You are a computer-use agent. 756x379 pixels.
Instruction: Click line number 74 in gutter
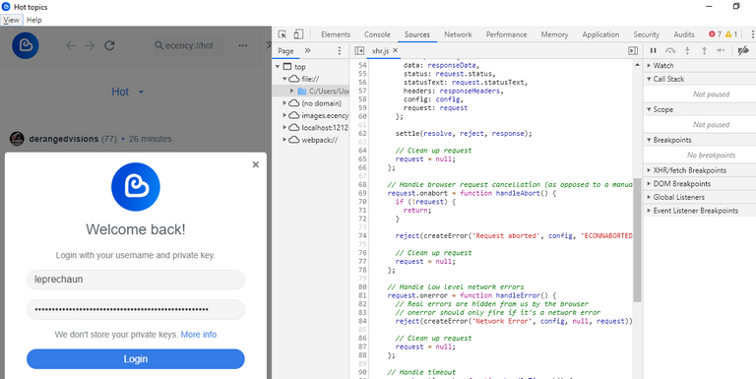pyautogui.click(x=362, y=236)
